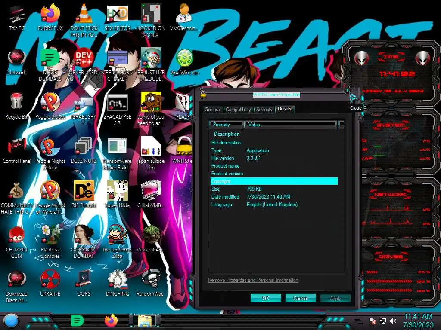Select the VLC cone DONT STICK icon
This screenshot has width=441, height=330.
[84, 20]
